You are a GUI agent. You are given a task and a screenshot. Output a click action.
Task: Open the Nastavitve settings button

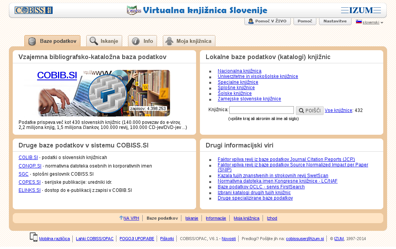(335, 21)
